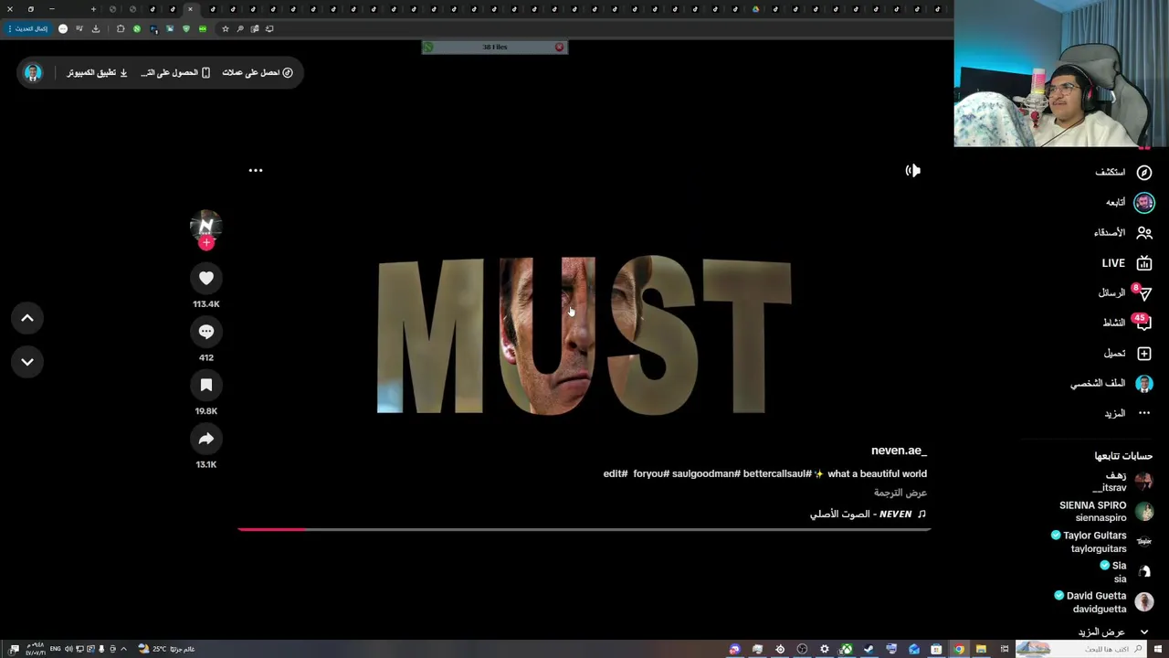Open the creator avatar beside the video
The image size is (1169, 658).
click(x=206, y=225)
